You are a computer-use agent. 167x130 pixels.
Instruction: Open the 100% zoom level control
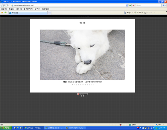(x=159, y=125)
